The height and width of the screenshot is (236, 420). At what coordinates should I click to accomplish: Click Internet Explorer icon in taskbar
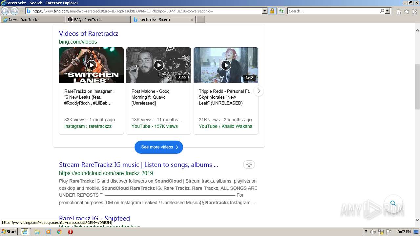[x=25, y=232]
